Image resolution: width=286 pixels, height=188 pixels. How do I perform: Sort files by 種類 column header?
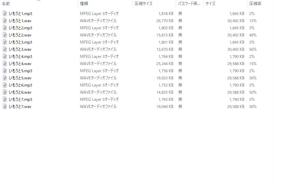click(84, 4)
